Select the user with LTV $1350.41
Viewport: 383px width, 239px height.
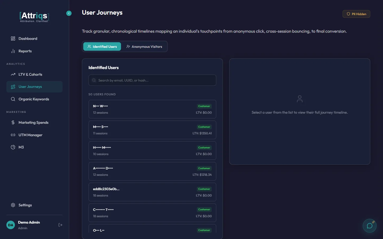click(x=152, y=130)
